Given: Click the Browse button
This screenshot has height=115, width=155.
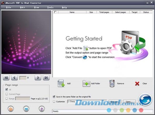Looking at the screenshot, I should pos(115,102).
